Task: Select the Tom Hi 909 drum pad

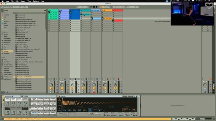Action: tap(34, 99)
